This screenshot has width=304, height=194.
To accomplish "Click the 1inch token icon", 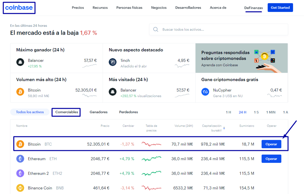I will 113,62.
